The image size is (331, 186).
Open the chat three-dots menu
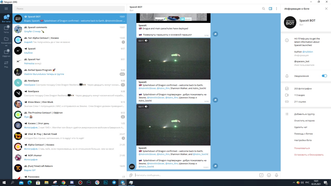(x=276, y=9)
